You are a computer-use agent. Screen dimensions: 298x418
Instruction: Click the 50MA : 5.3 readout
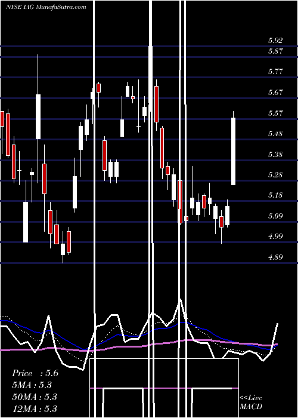click(35, 397)
